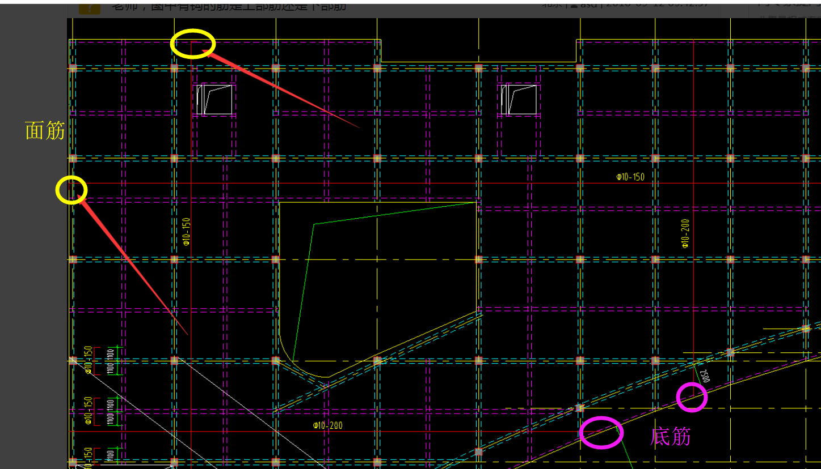
Task: Click the "2500" dimension text
Action: pos(705,376)
